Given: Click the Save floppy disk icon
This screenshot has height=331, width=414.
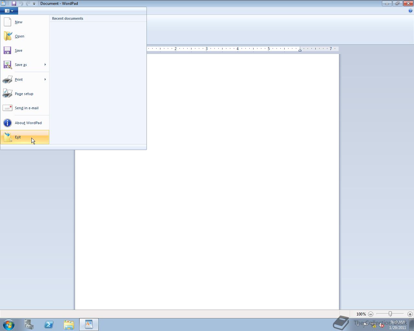Looking at the screenshot, I should [7, 50].
